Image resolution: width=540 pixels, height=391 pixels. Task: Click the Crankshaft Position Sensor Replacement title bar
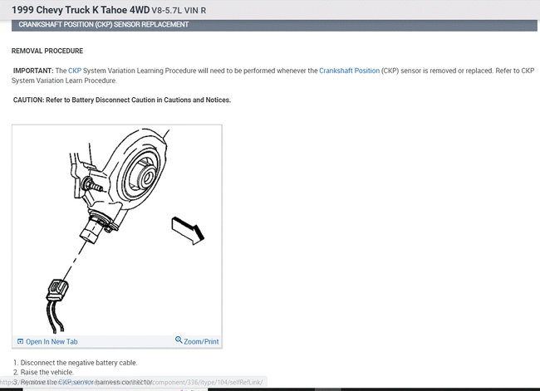coord(274,25)
